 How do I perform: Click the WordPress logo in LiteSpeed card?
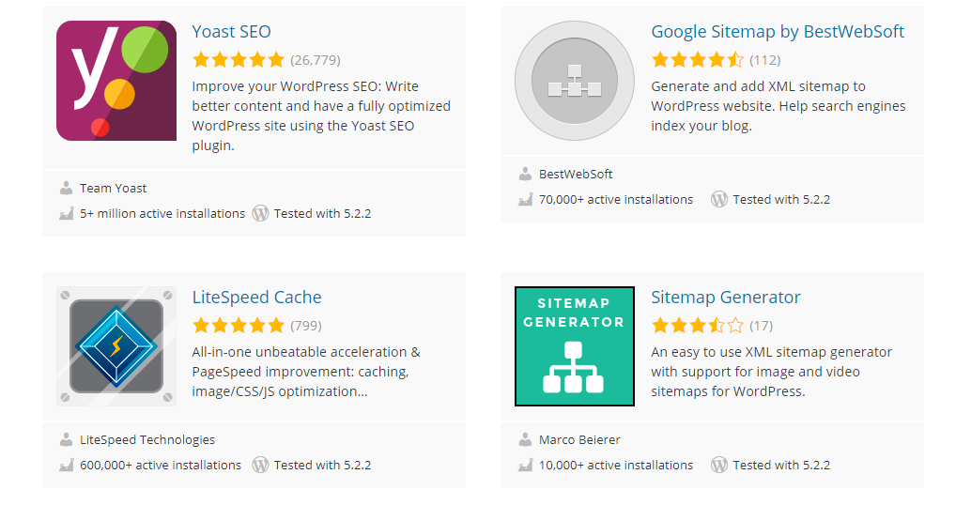click(261, 465)
